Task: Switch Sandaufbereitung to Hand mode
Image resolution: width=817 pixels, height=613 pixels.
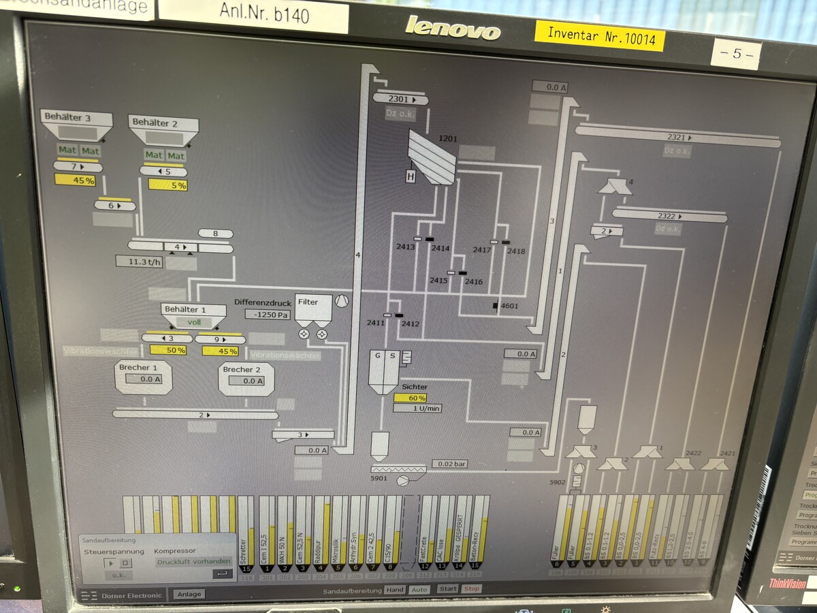Action: 394,589
